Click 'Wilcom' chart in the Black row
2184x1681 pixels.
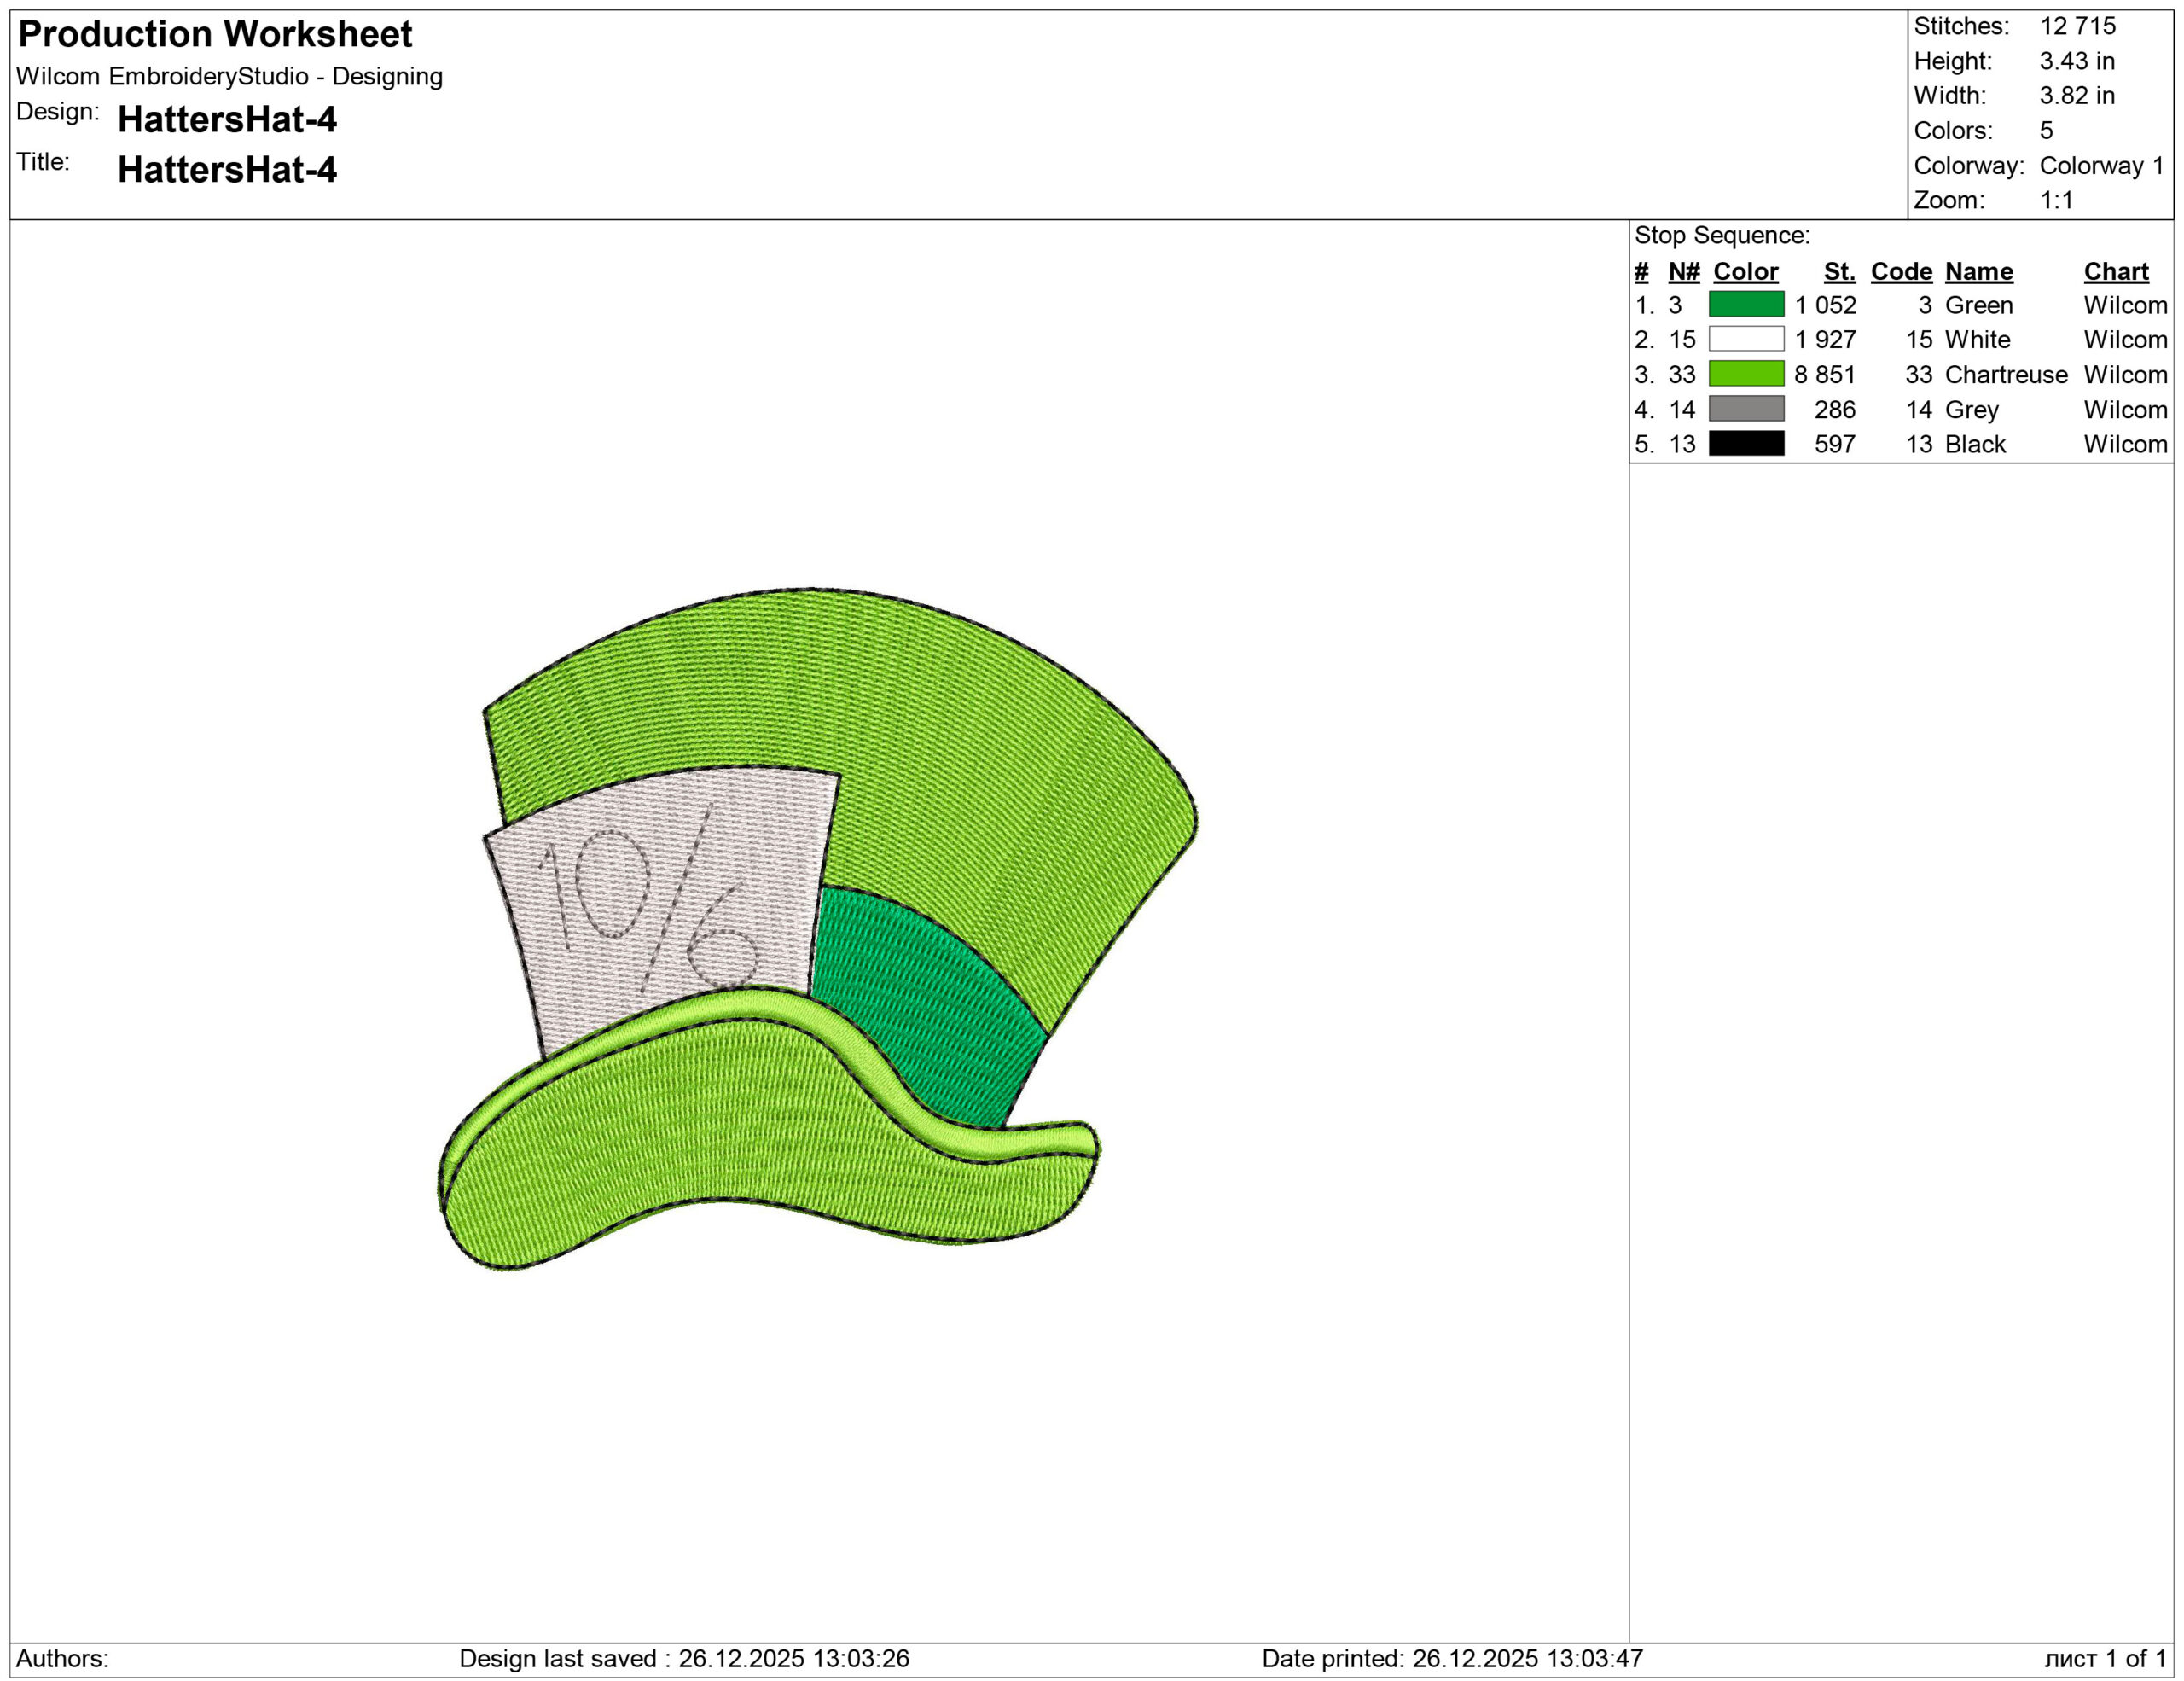[x=2126, y=445]
